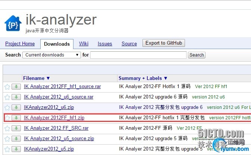
Task: Click download arrow for IKAnalyzer2012_u6.zip
Action: pos(16,107)
